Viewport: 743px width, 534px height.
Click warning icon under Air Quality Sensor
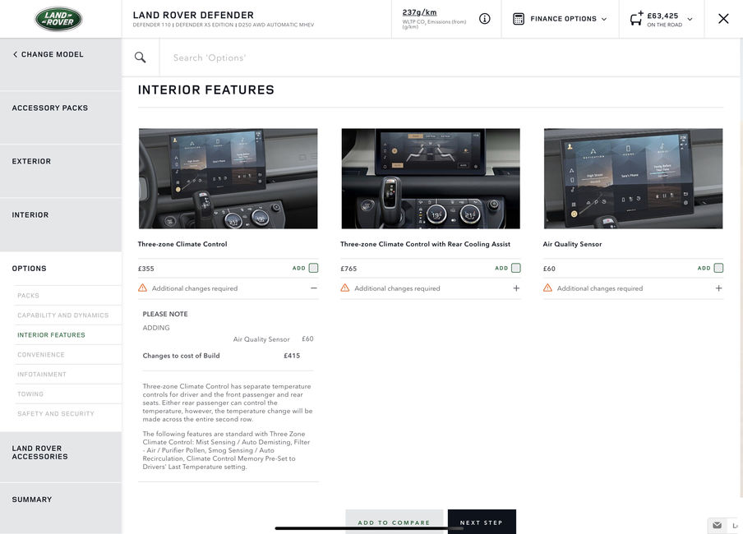tap(547, 288)
